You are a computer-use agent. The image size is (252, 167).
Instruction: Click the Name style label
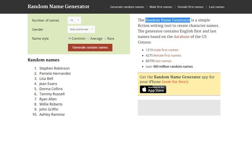40,39
